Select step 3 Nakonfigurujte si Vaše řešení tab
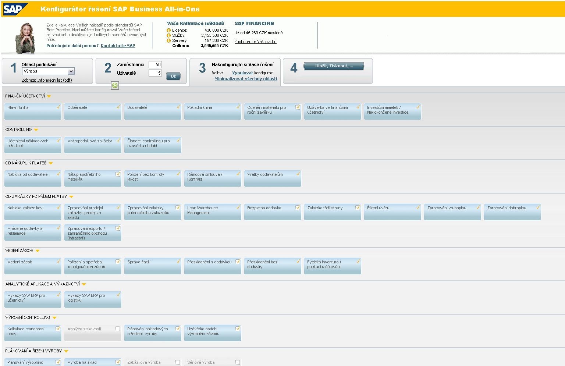The width and height of the screenshot is (565, 366). pyautogui.click(x=235, y=72)
